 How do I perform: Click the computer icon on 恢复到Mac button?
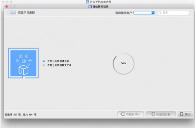pyautogui.click(x=123, y=114)
